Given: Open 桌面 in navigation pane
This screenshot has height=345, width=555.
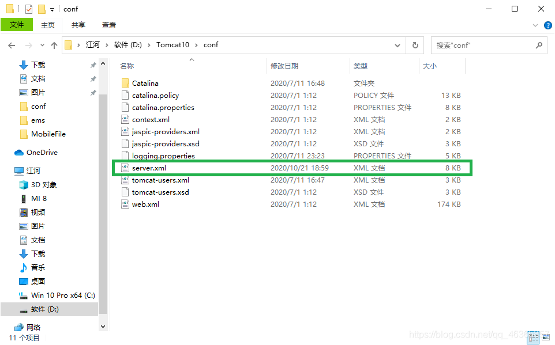Looking at the screenshot, I should 38,282.
